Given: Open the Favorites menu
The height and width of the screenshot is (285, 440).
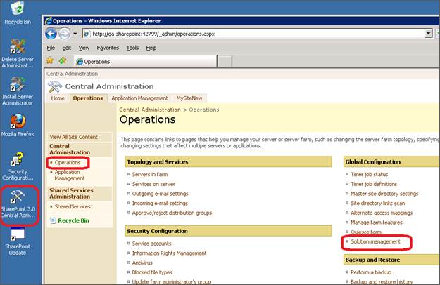Looking at the screenshot, I should (108, 48).
